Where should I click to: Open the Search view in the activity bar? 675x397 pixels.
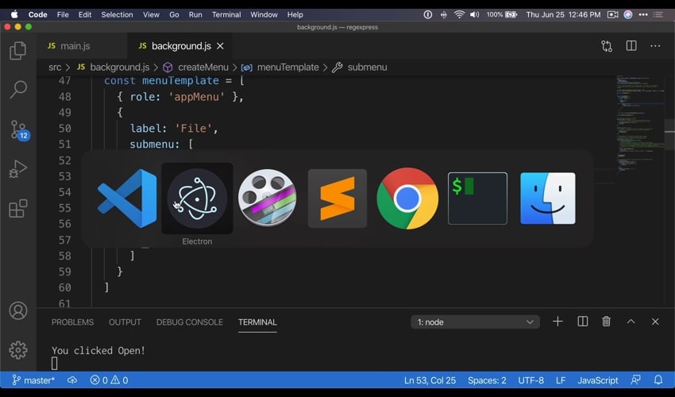[x=18, y=90]
